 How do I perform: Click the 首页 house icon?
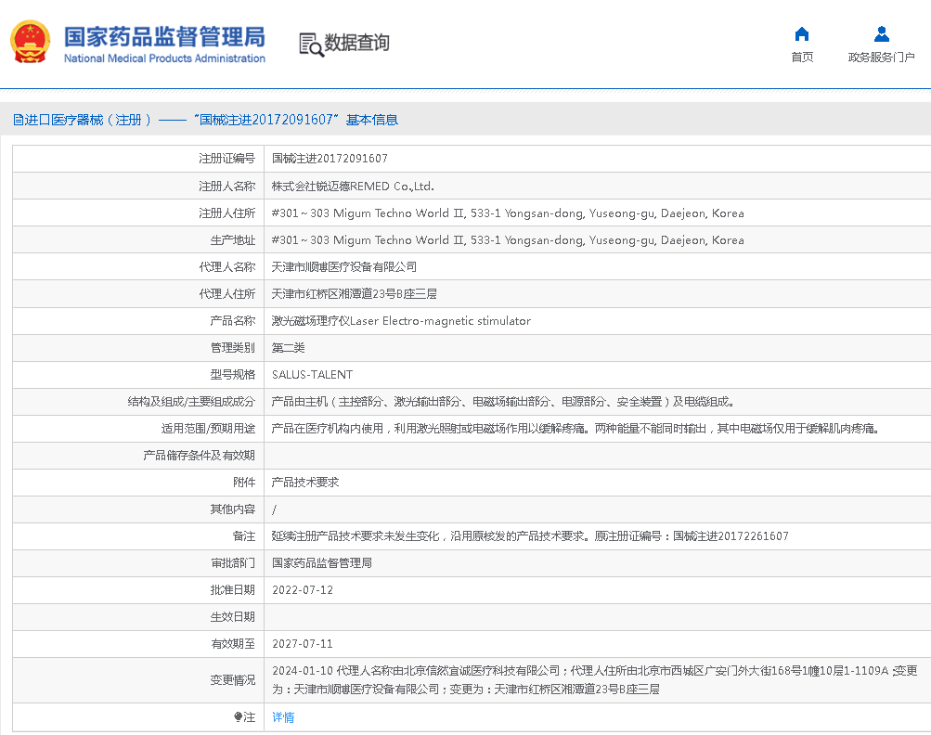point(802,34)
